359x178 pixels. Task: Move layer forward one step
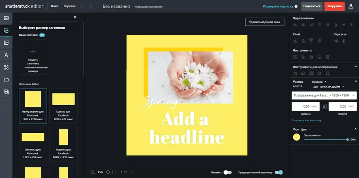pos(303,41)
